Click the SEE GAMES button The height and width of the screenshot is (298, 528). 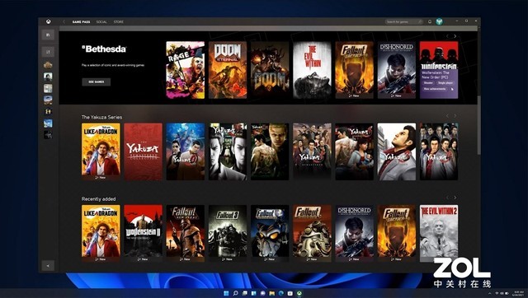[x=97, y=82]
